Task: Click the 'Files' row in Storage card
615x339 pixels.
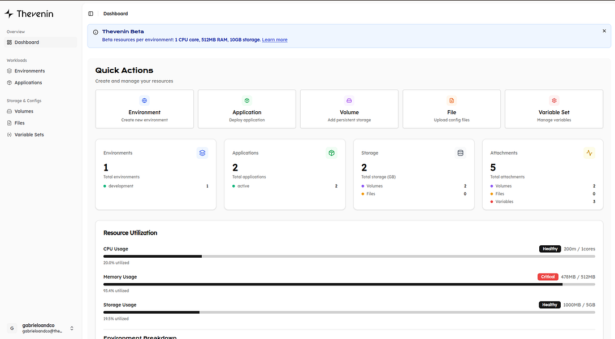Action: [414, 194]
